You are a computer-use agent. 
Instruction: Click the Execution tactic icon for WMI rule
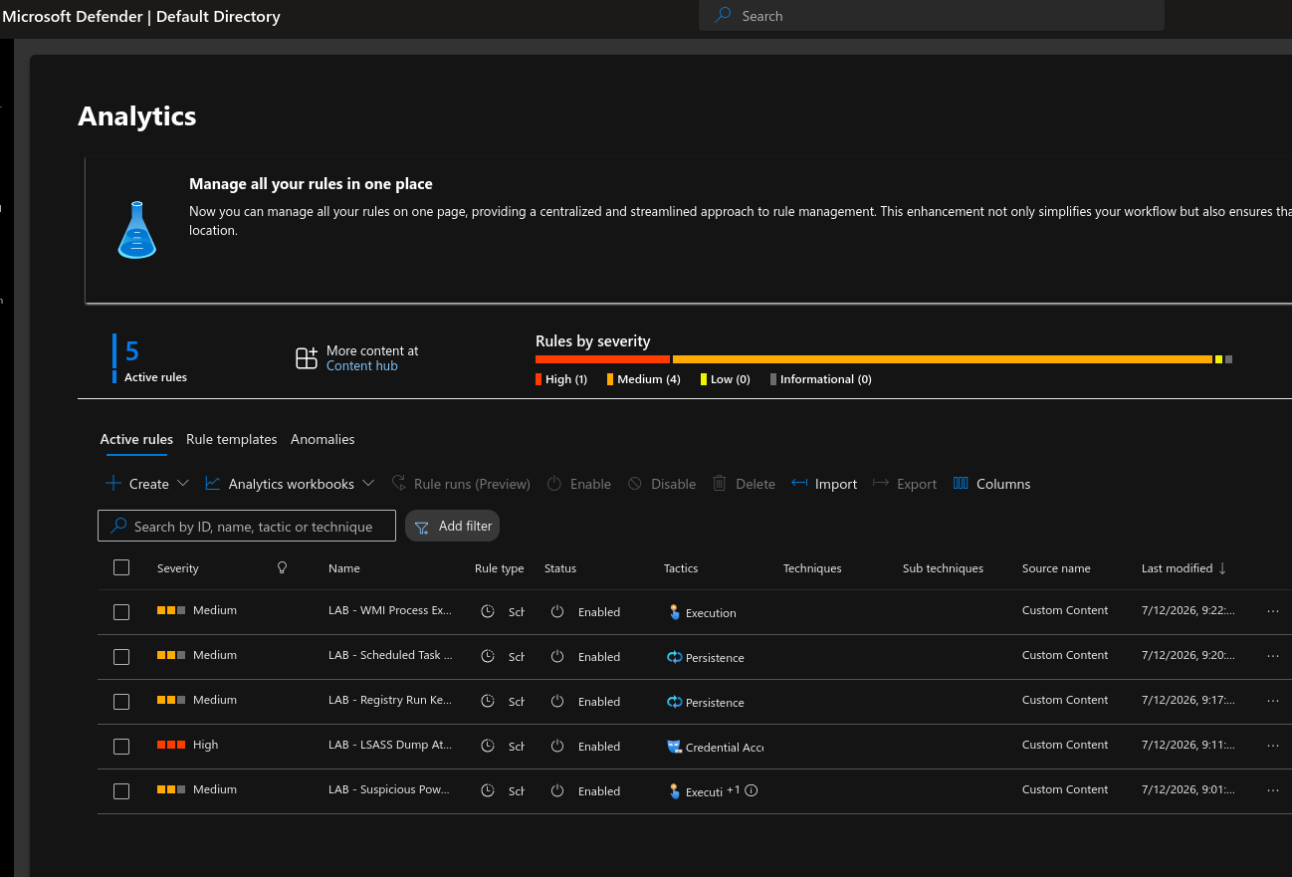pos(674,612)
